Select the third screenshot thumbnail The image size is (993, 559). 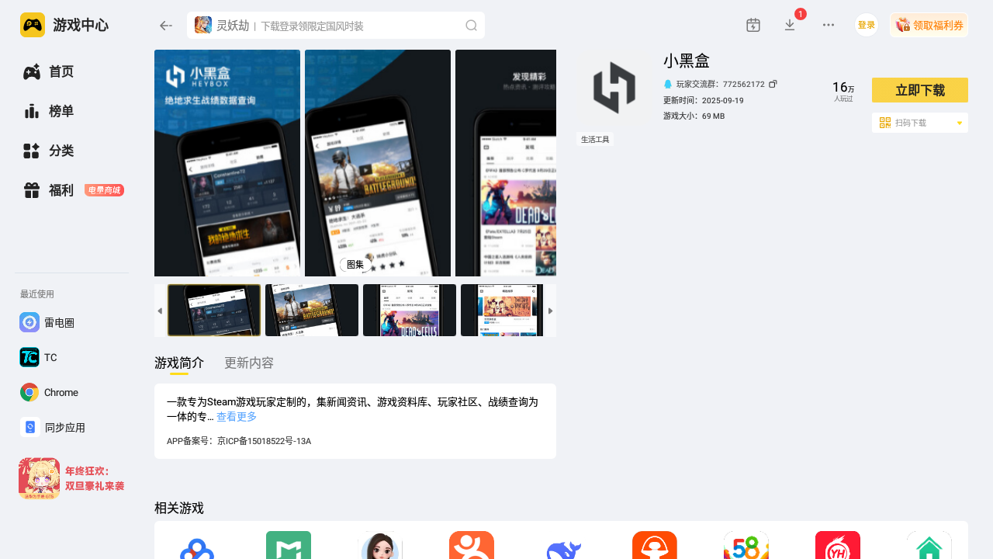(x=410, y=310)
